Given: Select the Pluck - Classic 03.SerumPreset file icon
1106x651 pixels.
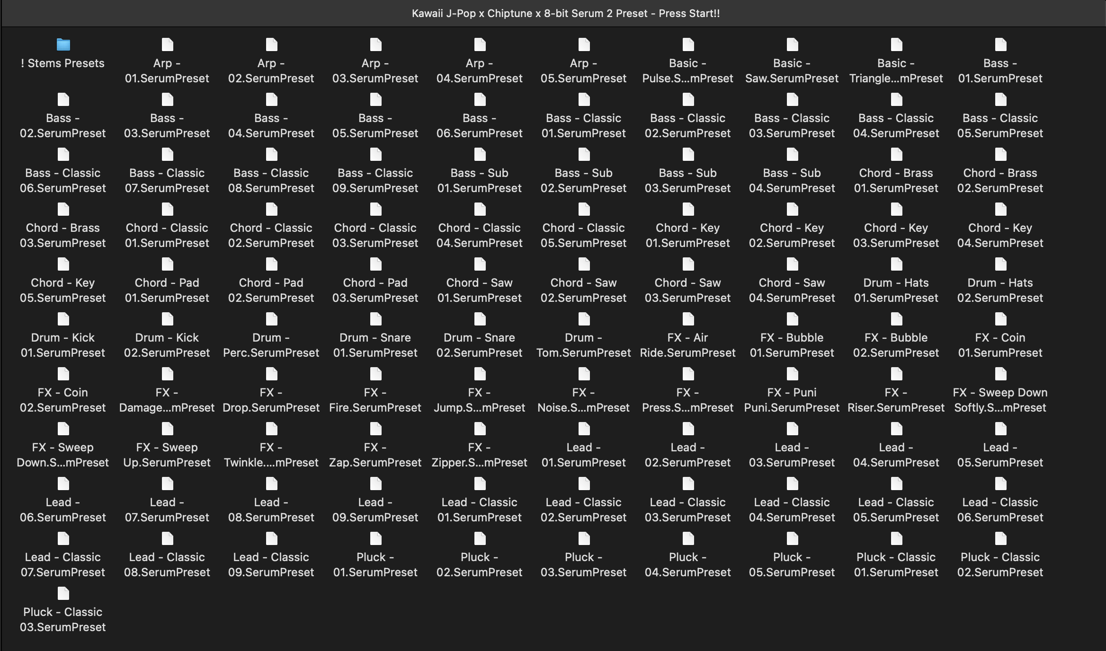Looking at the screenshot, I should (63, 594).
